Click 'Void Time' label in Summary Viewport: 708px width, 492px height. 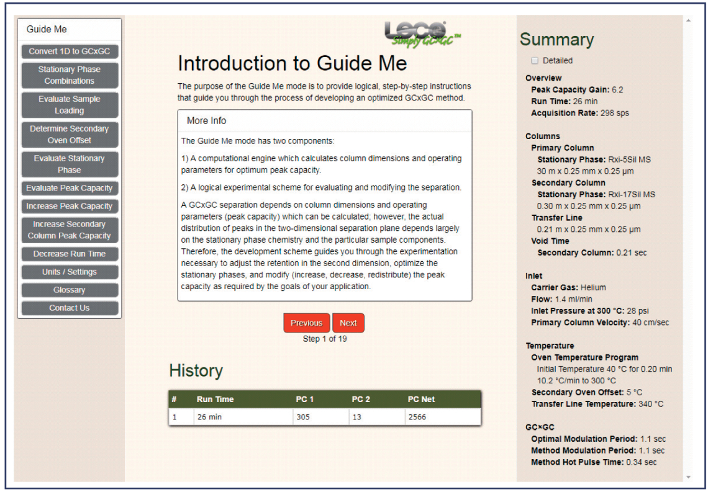point(550,241)
